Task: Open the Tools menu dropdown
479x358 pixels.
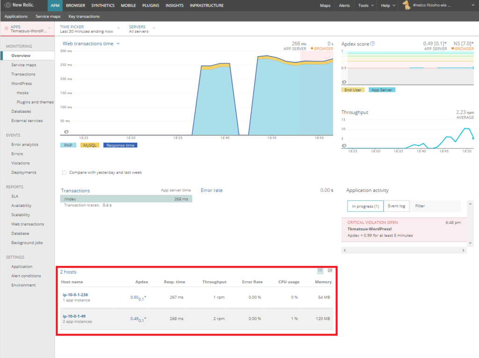Action: coord(366,6)
